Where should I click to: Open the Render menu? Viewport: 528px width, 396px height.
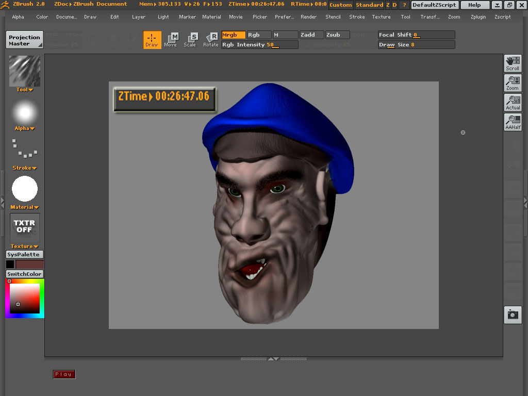point(308,17)
